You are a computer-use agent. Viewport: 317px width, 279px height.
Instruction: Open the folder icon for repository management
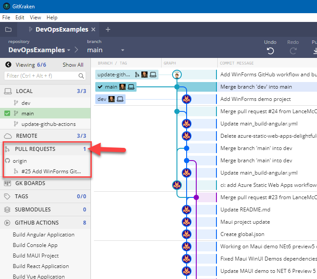[8, 29]
